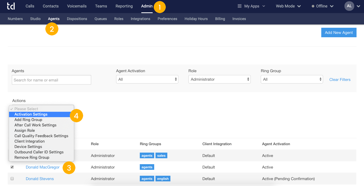Choose Outbound Caller ID Settings action

click(41, 152)
